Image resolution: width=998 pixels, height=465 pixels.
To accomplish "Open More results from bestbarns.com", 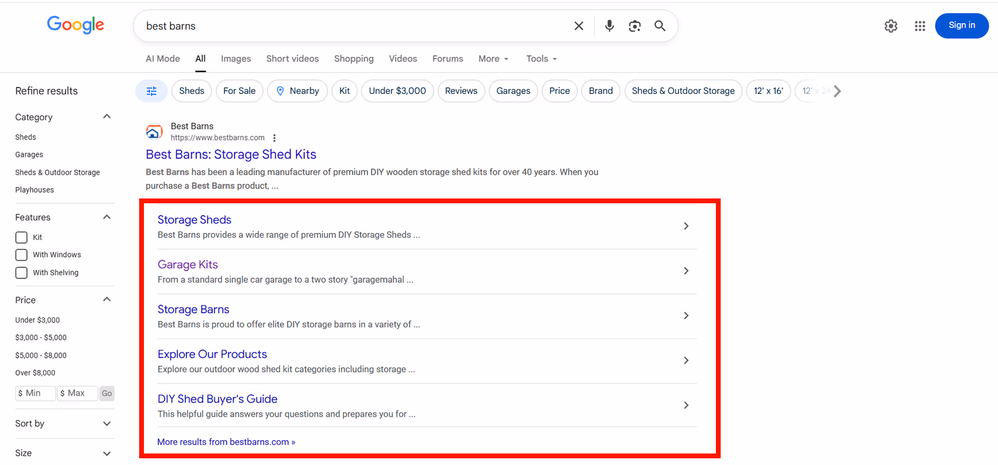I will click(226, 442).
